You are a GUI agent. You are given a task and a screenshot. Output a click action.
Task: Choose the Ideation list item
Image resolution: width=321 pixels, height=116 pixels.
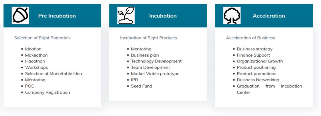(33, 49)
